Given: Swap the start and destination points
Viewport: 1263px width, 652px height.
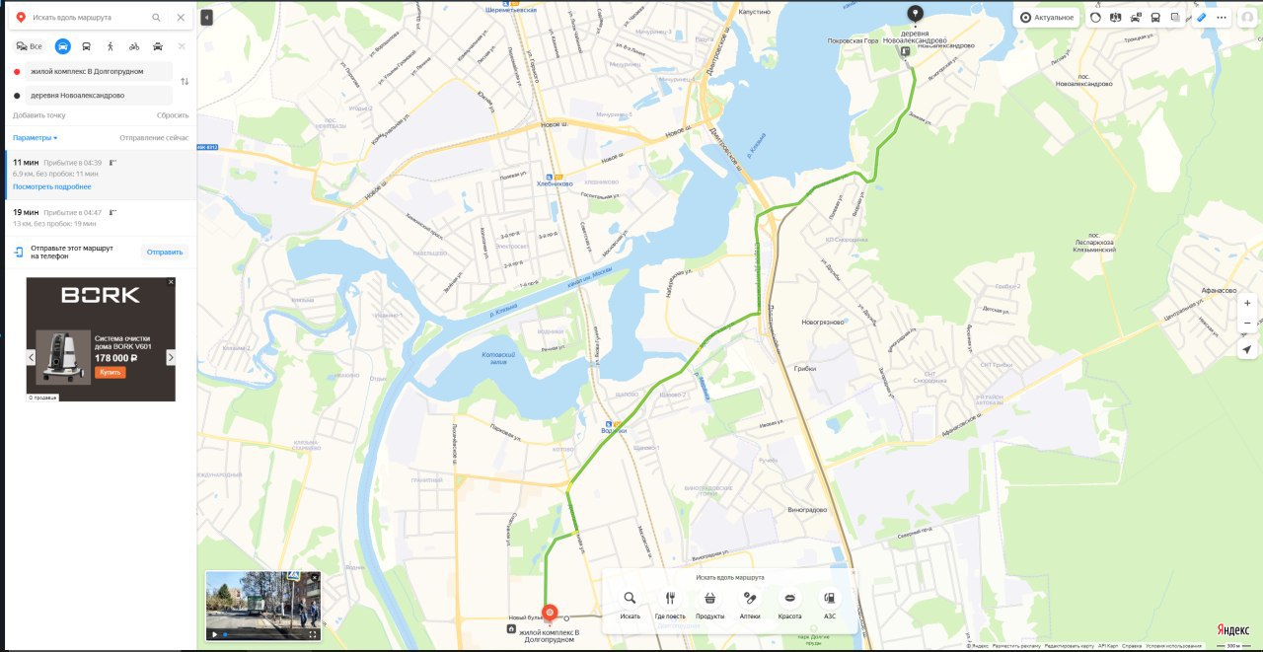Looking at the screenshot, I should tap(185, 81).
